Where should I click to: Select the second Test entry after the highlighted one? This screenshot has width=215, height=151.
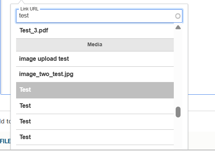95,122
